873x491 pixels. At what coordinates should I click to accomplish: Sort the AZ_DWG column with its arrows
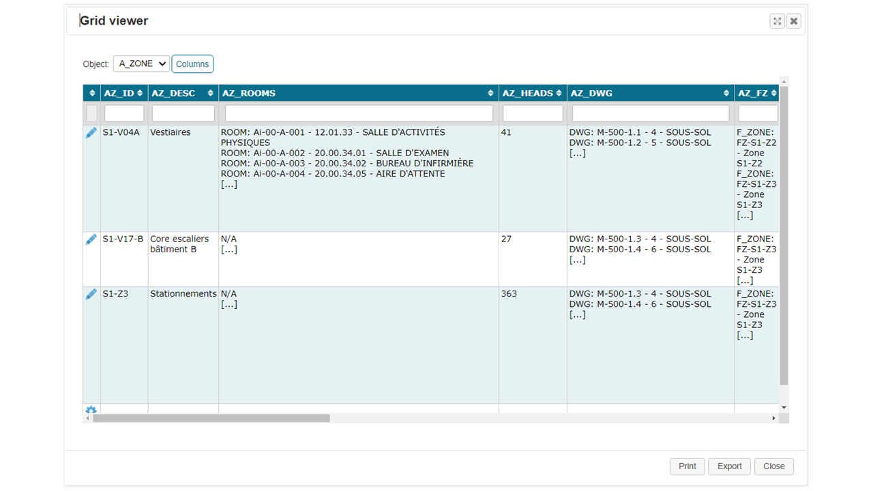(726, 93)
